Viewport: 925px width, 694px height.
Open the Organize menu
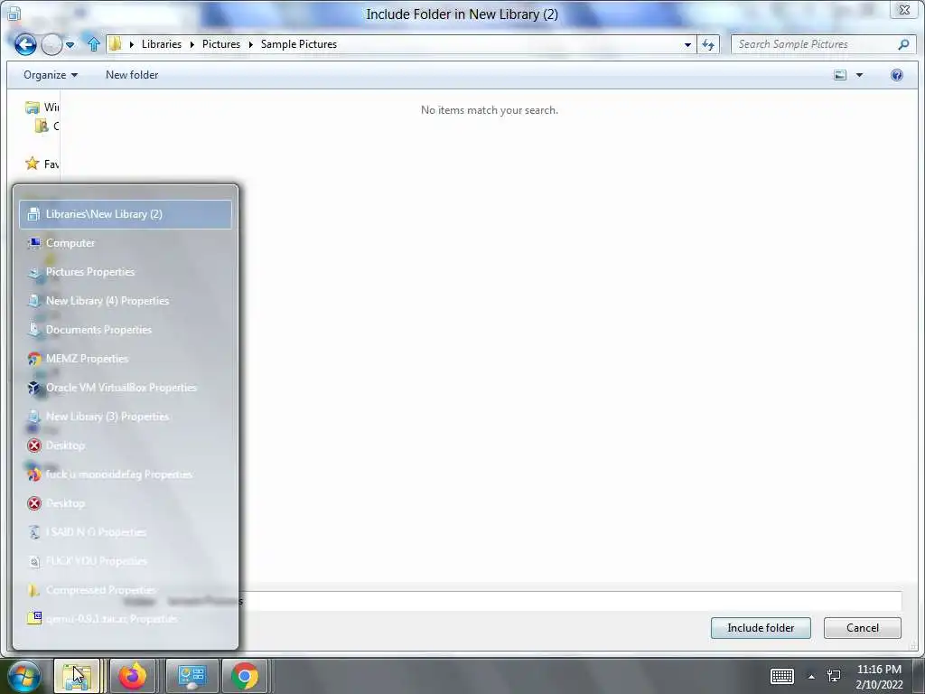pyautogui.click(x=51, y=75)
